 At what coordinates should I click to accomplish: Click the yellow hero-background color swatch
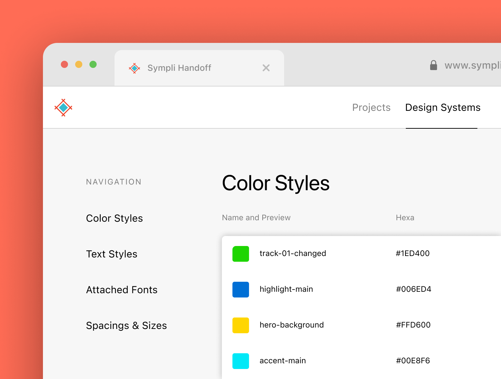[241, 325]
